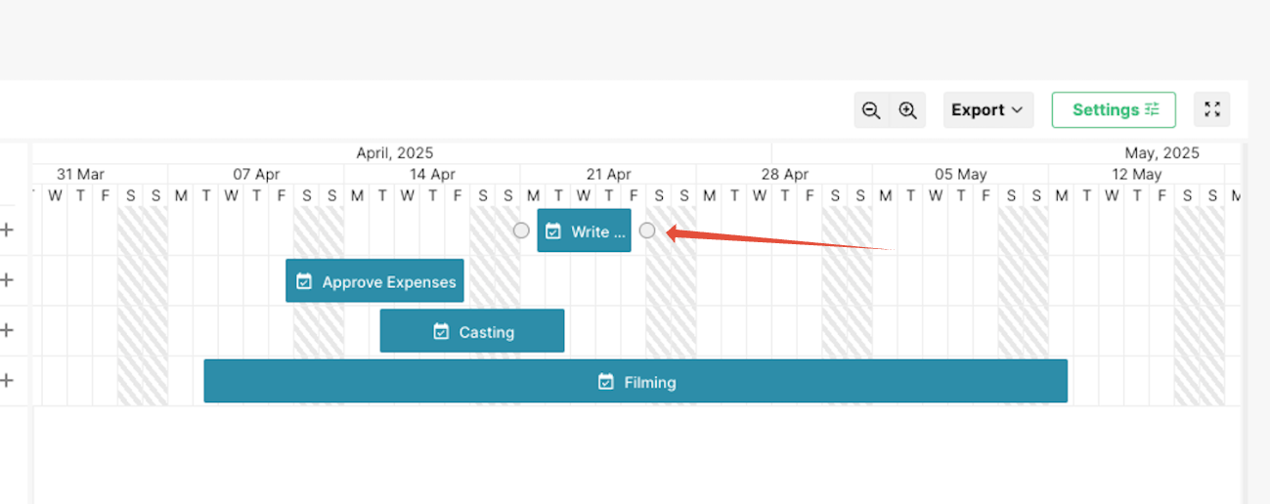The width and height of the screenshot is (1270, 504).
Task: Click the calendar icon on Write bar
Action: pos(553,232)
